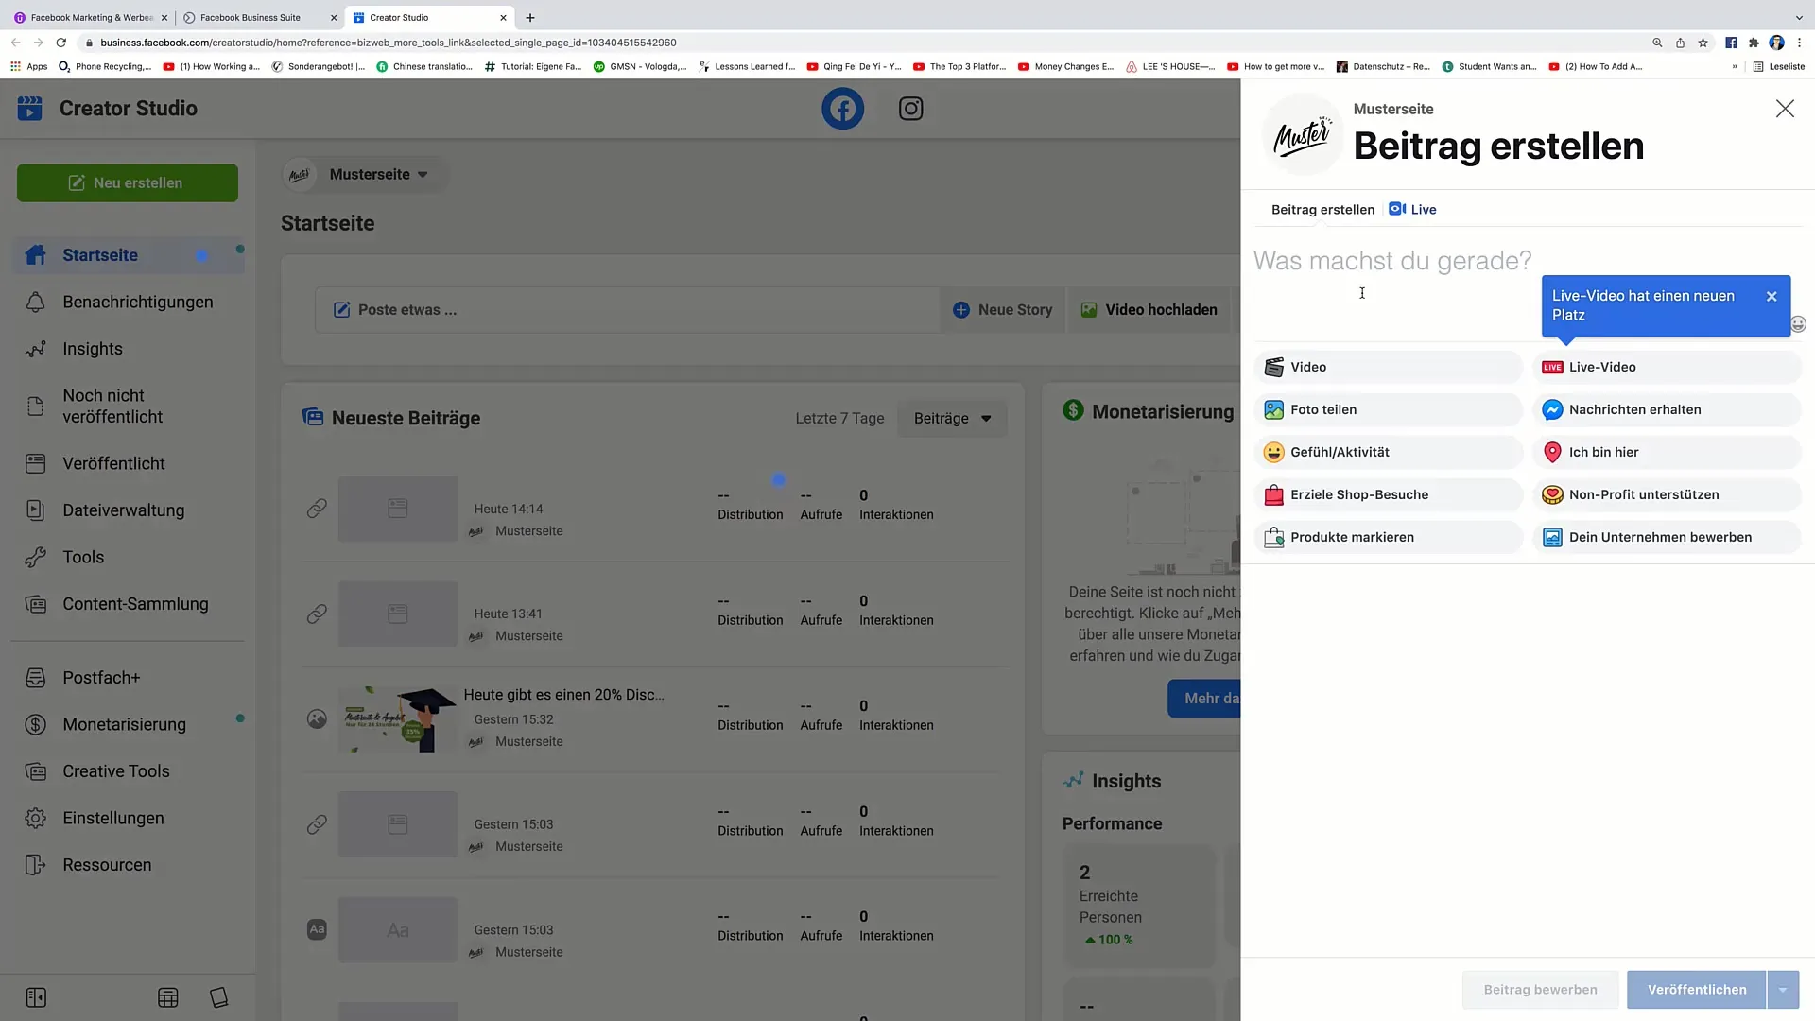Select the Foto teilen icon
This screenshot has height=1021, width=1815.
click(x=1272, y=409)
